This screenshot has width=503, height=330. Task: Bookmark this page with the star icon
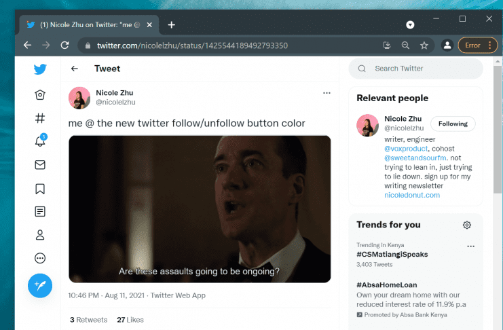click(x=424, y=45)
